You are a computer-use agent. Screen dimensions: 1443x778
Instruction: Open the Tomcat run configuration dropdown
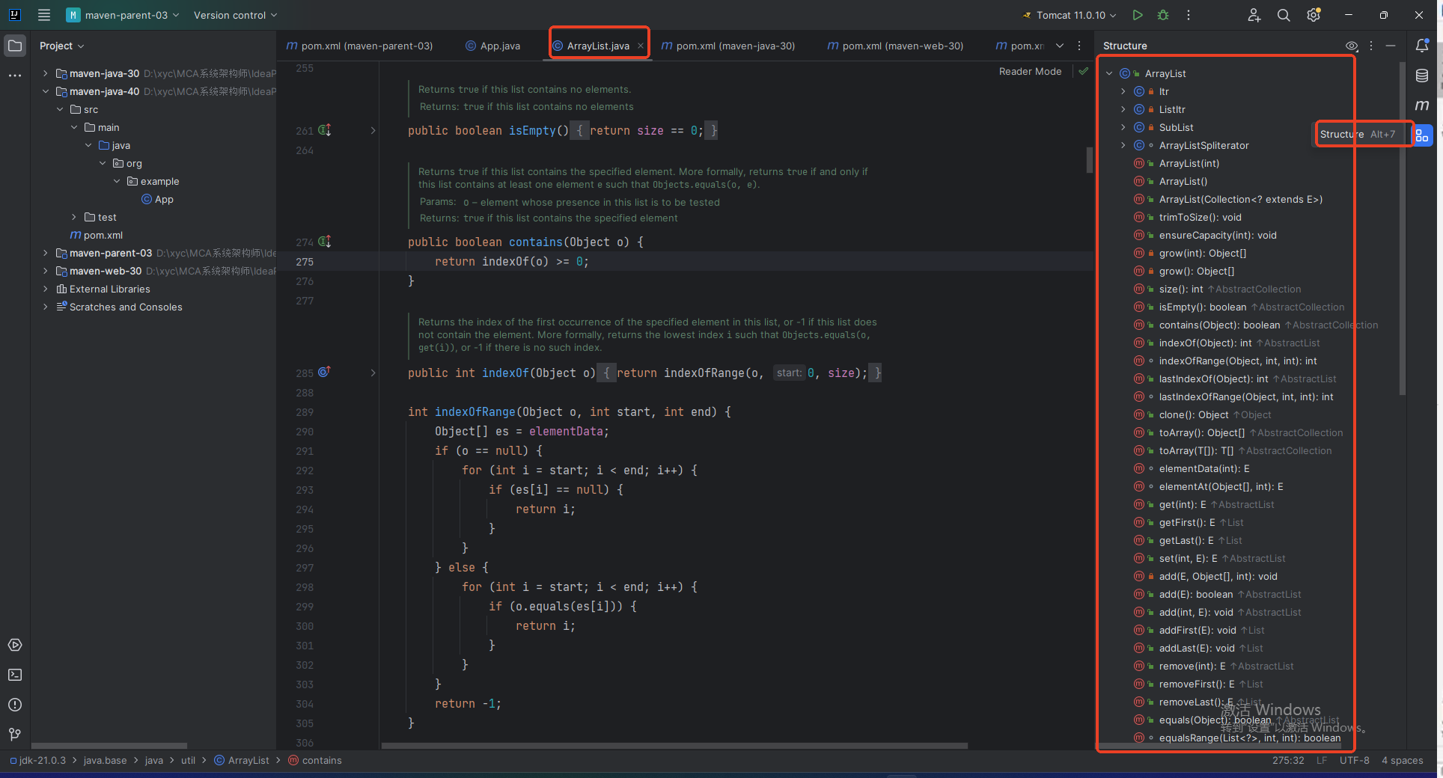pyautogui.click(x=1070, y=15)
